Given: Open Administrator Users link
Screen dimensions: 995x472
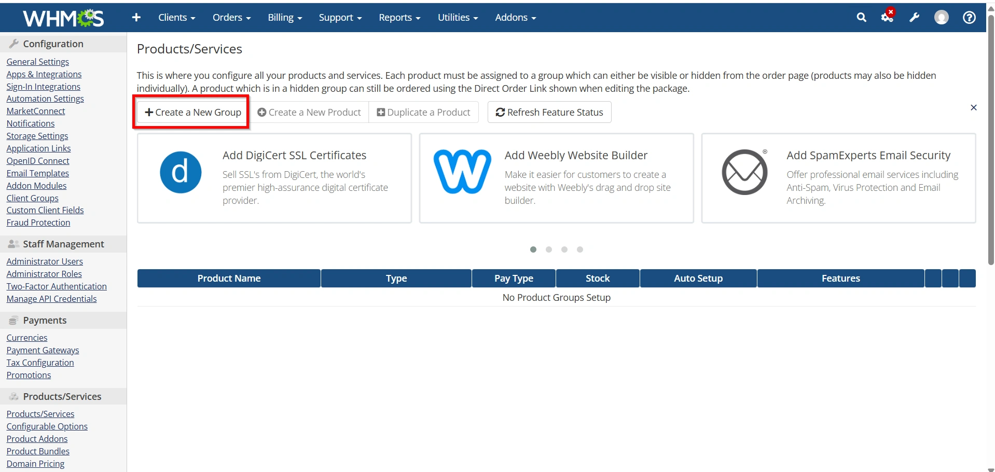Looking at the screenshot, I should 45,261.
